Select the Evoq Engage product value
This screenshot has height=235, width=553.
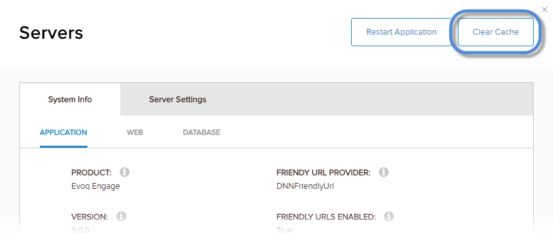pos(95,186)
